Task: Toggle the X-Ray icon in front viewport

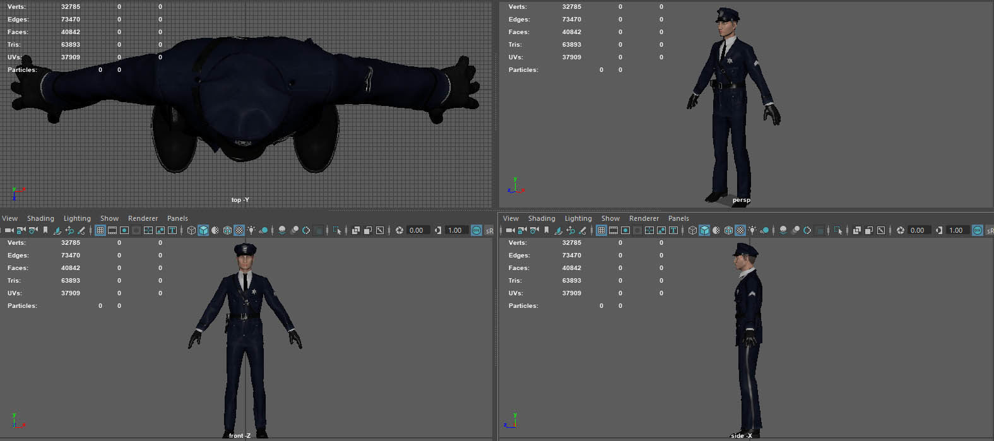Action: 355,230
